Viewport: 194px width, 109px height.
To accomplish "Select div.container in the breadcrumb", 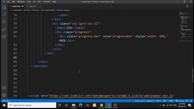I will [x=65, y=10].
